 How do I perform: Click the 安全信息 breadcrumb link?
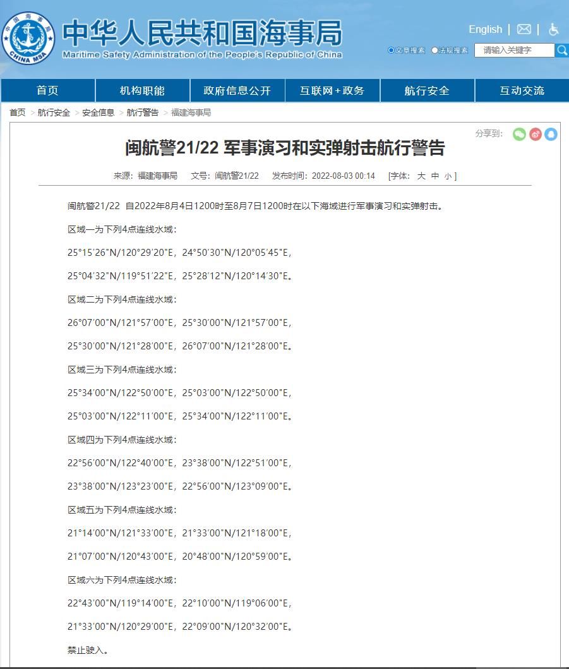point(99,112)
